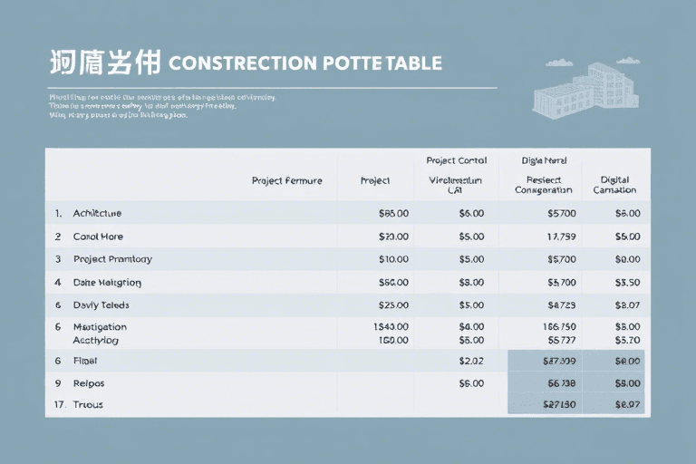This screenshot has height=464, width=696.
Task: Select the Project Fermure column header
Action: pos(286,180)
